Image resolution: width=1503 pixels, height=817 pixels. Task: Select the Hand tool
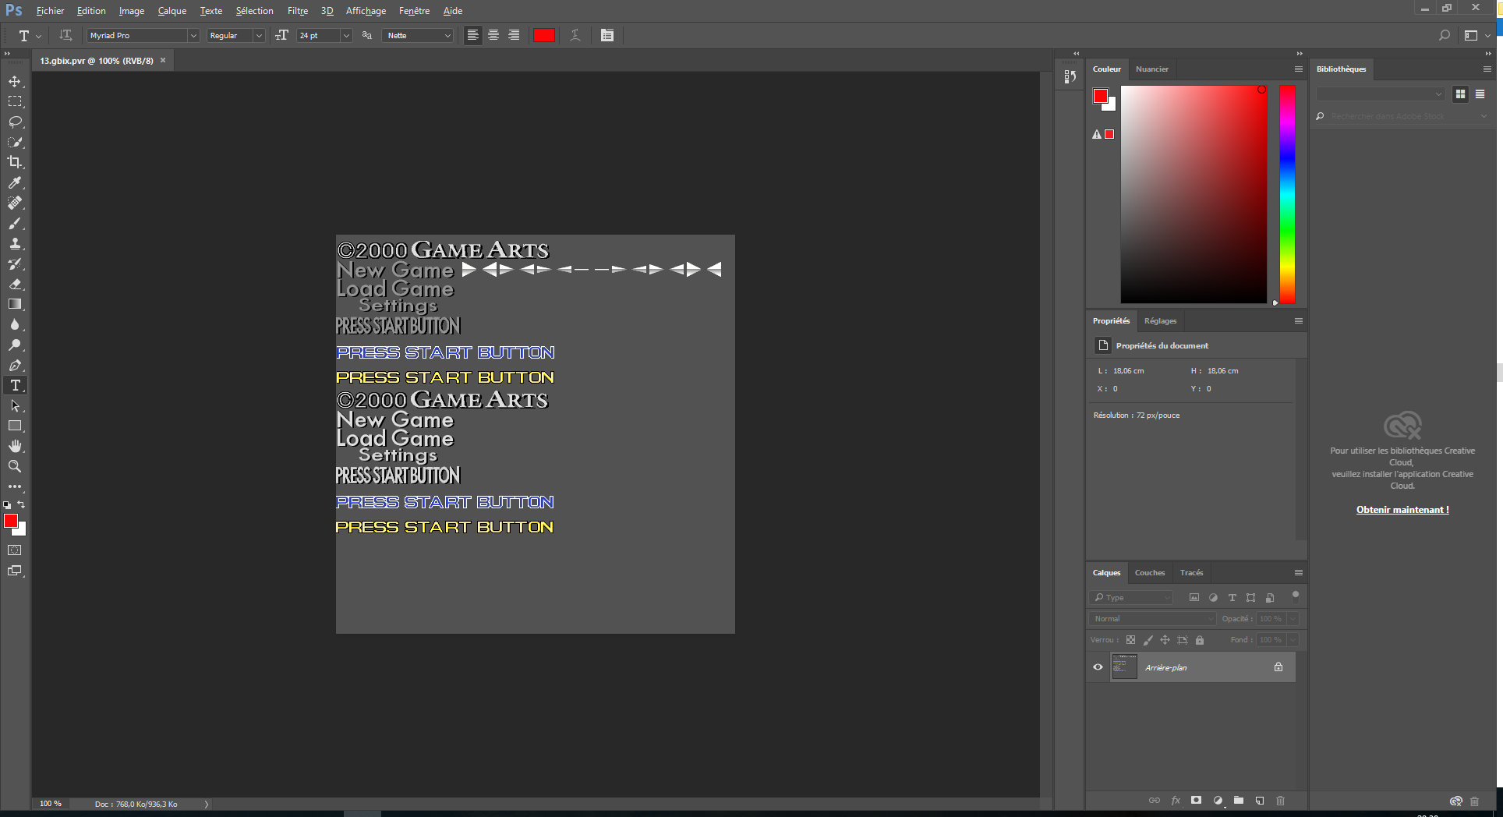pyautogui.click(x=15, y=446)
